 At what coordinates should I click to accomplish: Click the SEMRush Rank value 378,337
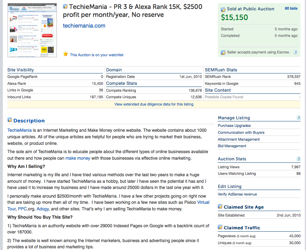pyautogui.click(x=294, y=77)
